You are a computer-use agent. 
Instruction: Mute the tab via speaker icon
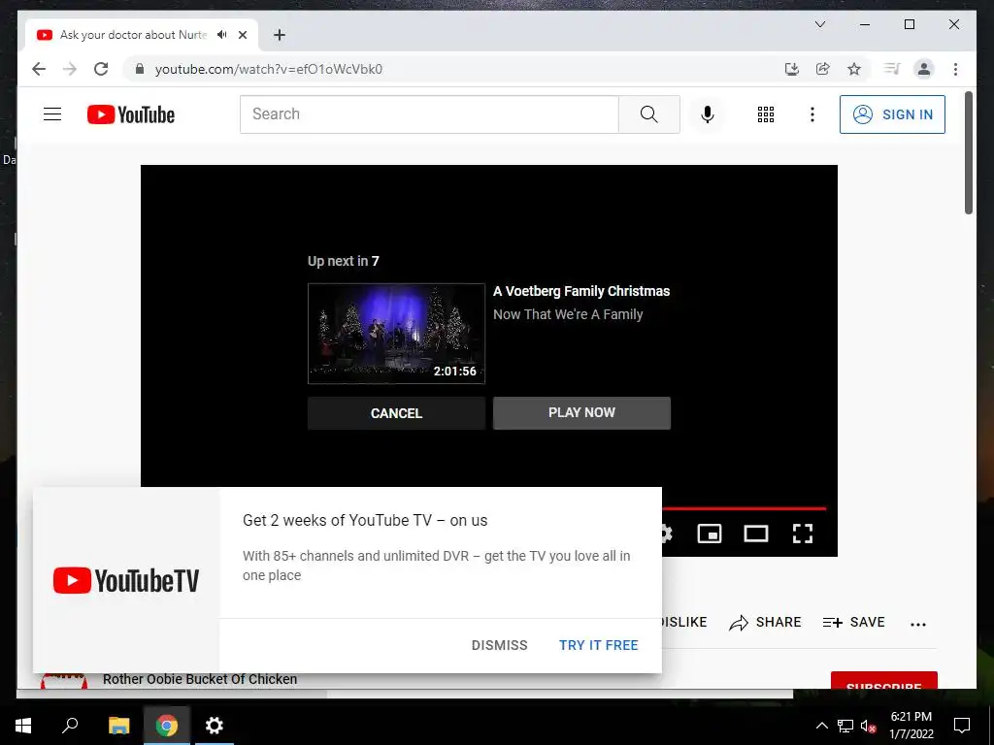[222, 34]
